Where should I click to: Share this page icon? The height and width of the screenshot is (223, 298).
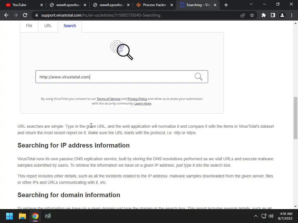pyautogui.click(x=243, y=15)
